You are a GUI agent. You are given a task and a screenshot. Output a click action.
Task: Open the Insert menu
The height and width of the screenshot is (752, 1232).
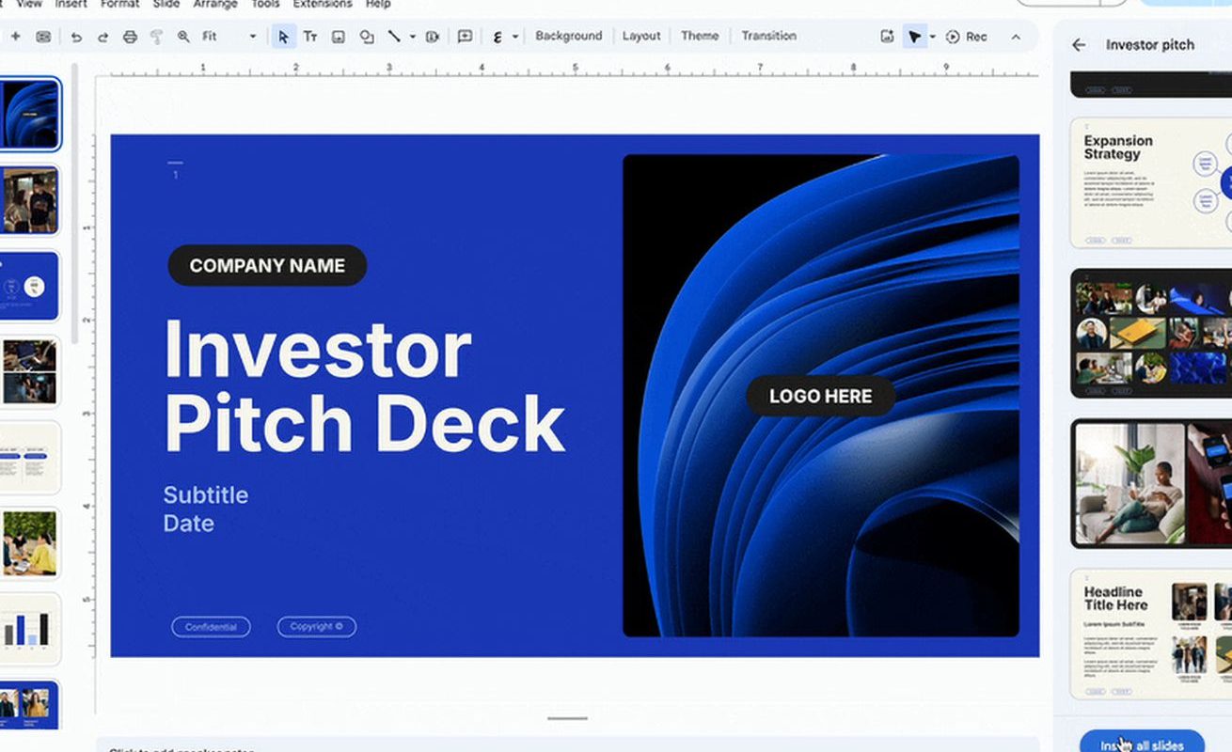71,4
